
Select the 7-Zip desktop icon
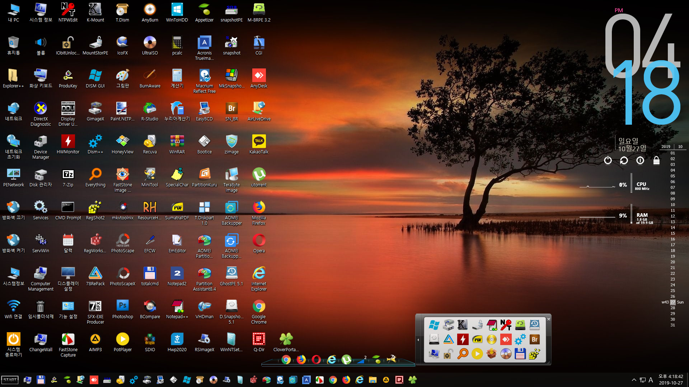(x=68, y=177)
